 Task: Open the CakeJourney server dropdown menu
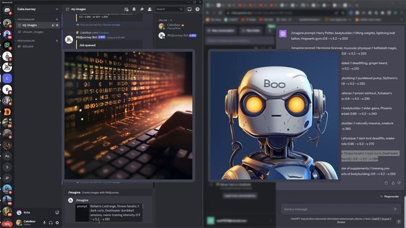pos(57,9)
